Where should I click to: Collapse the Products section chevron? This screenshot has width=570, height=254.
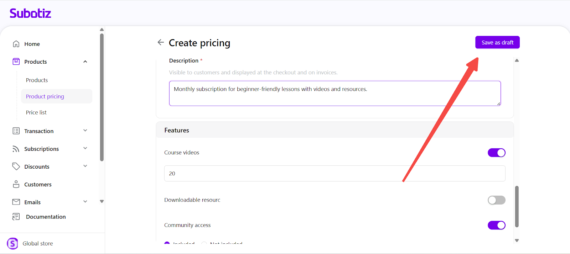[85, 62]
